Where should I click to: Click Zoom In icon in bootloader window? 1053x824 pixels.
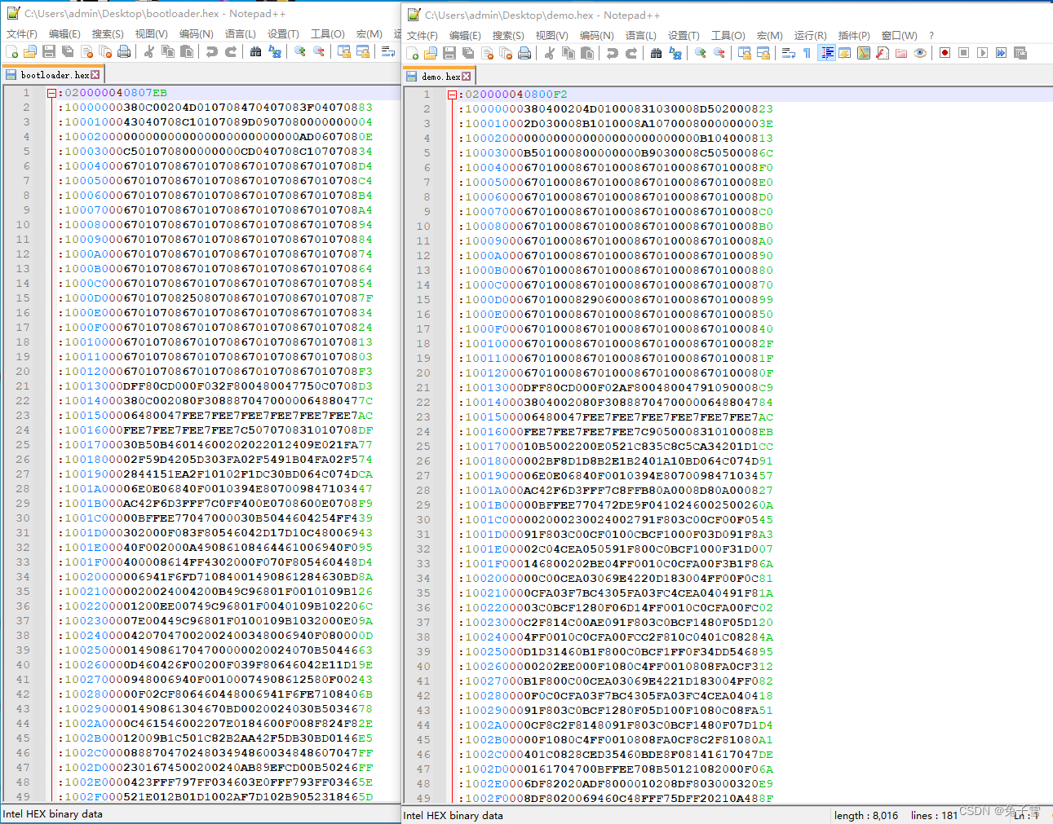(300, 51)
